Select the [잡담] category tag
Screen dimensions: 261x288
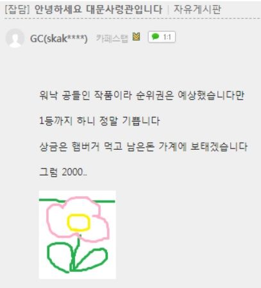(x=17, y=10)
